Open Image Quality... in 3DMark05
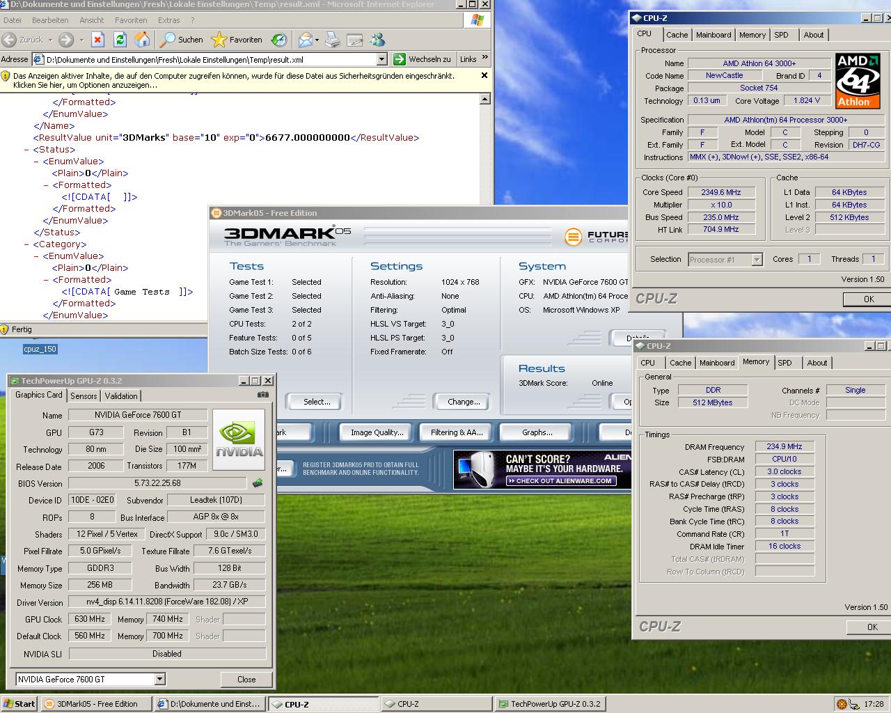The image size is (891, 713). click(x=377, y=432)
